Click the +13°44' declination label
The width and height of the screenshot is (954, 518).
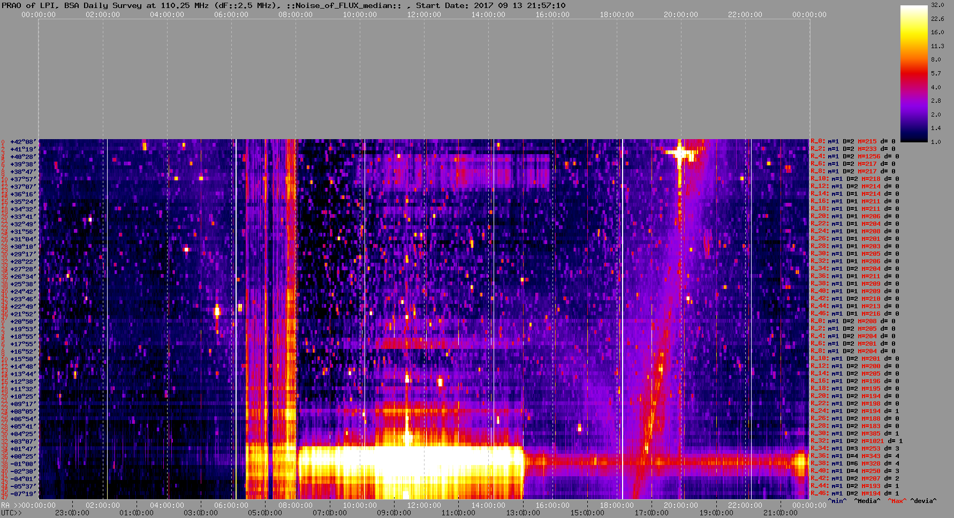(x=23, y=374)
